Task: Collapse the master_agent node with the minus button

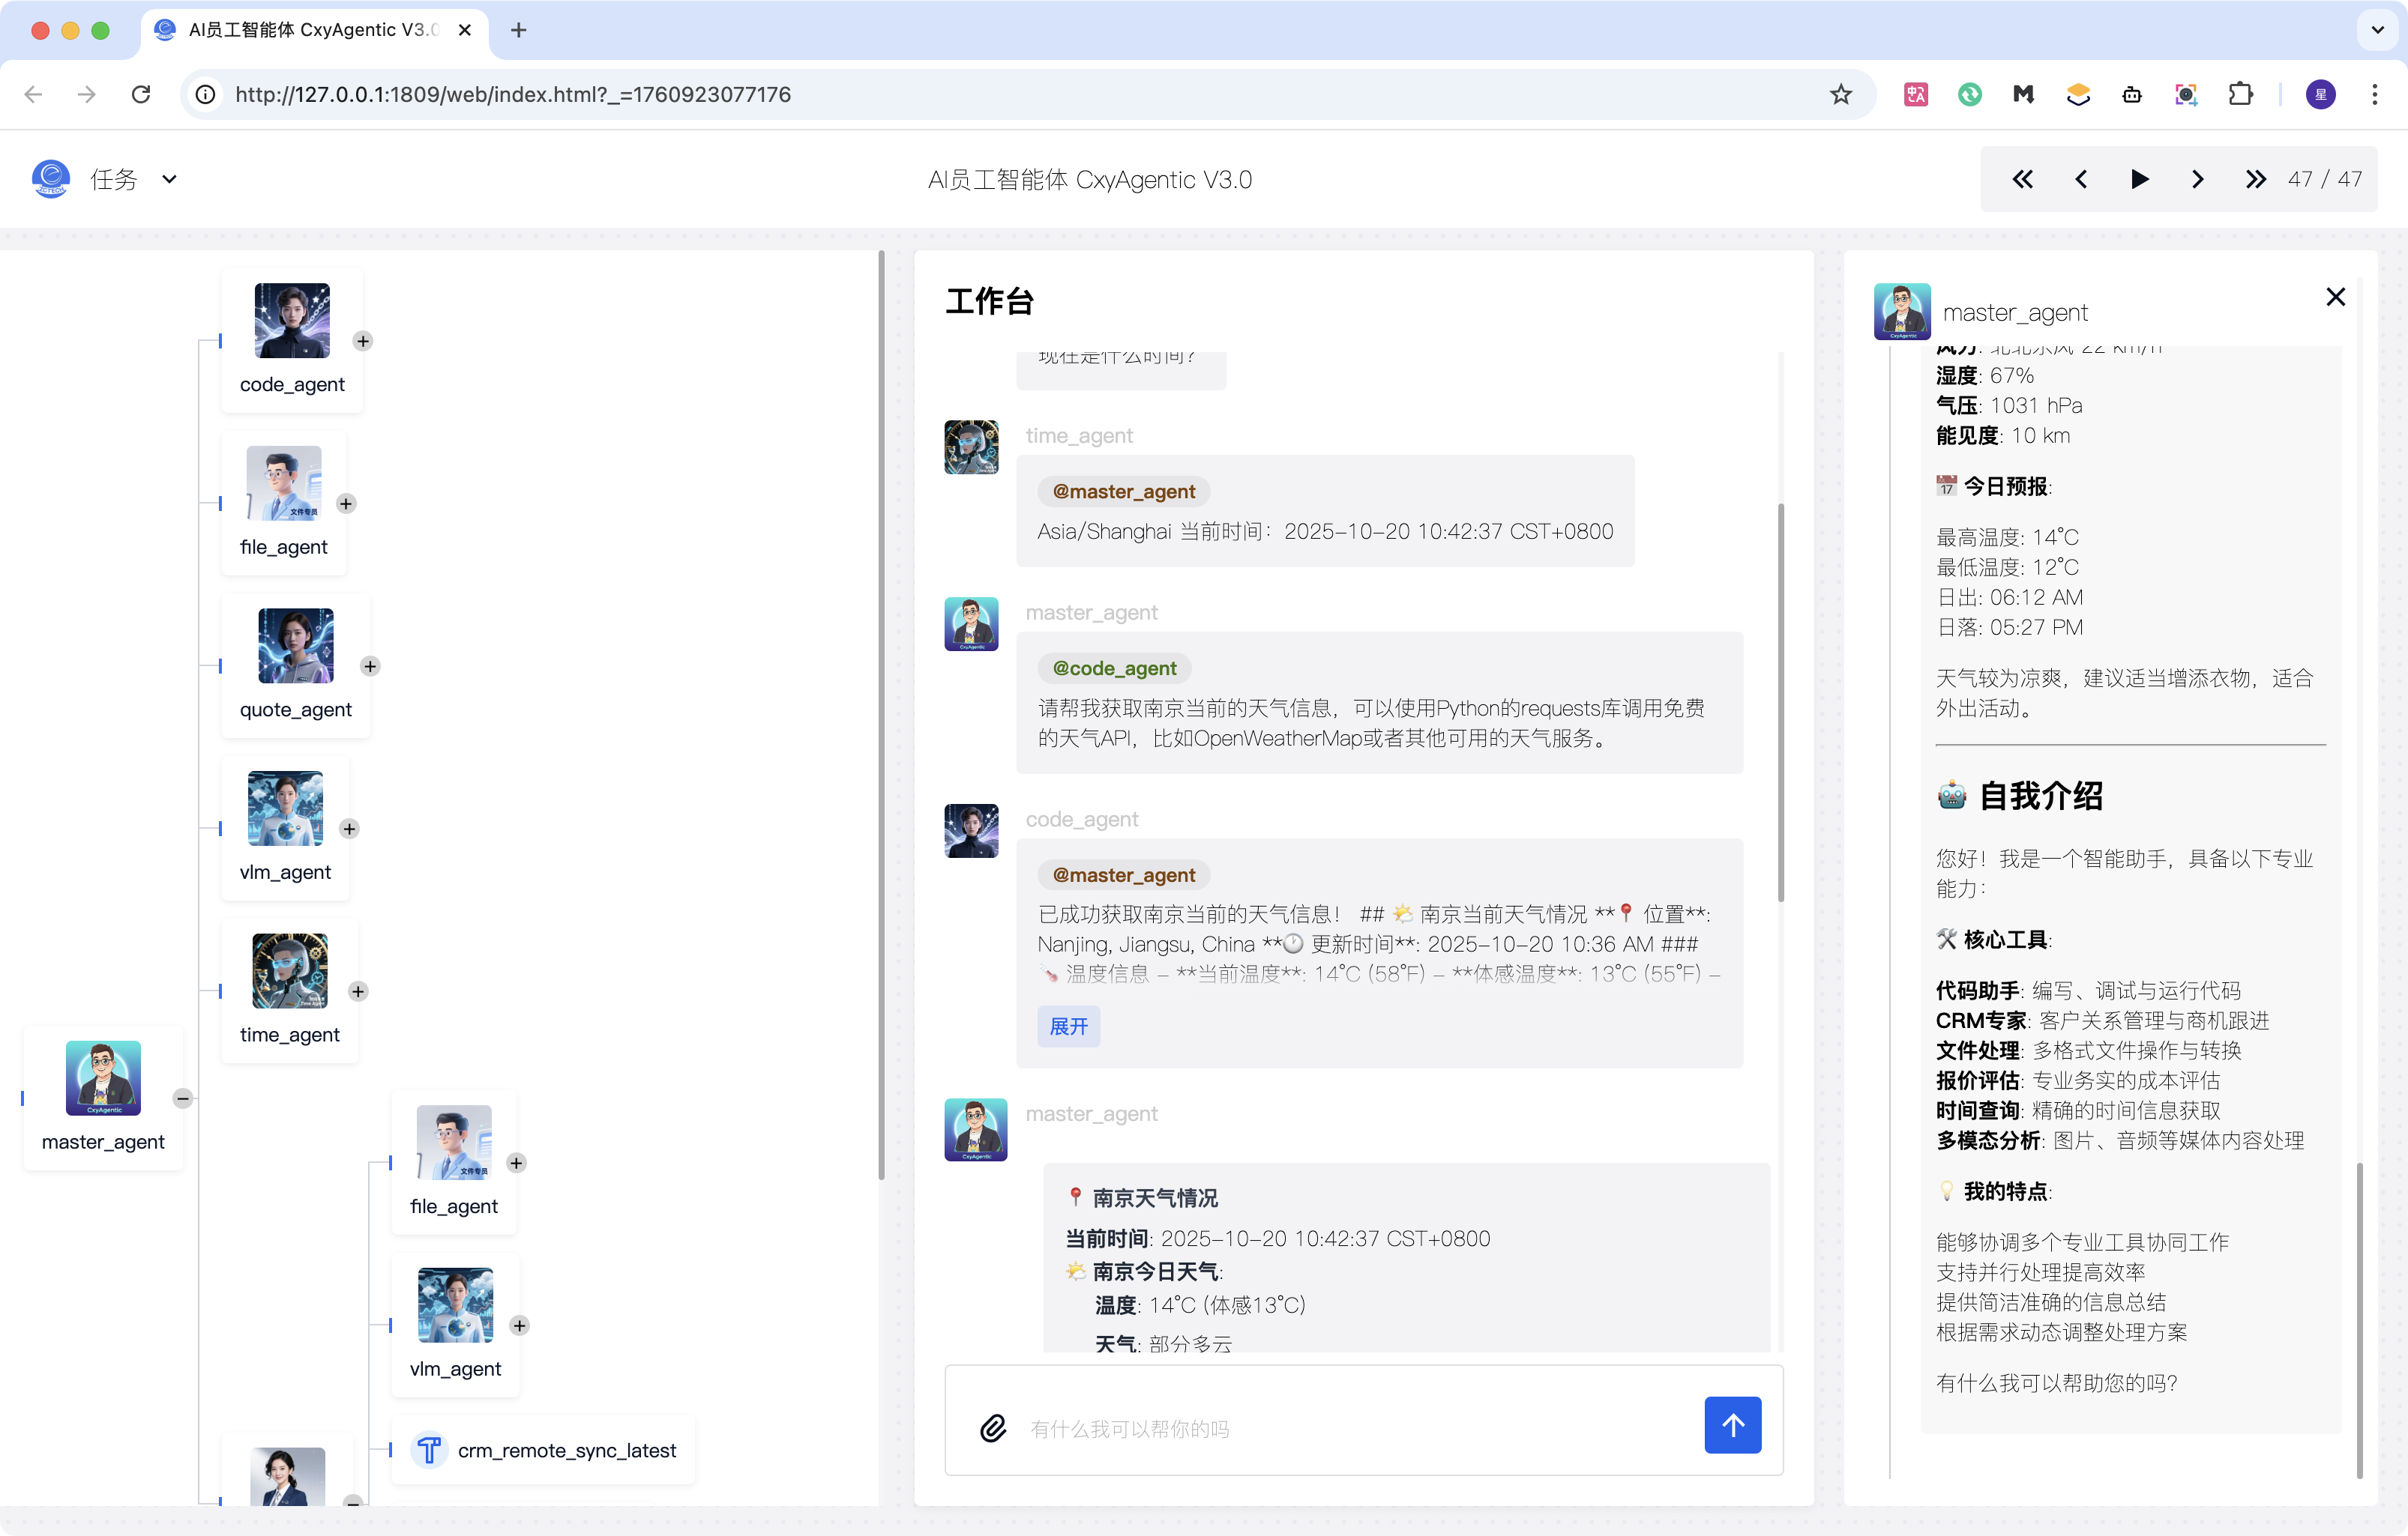Action: point(182,1098)
